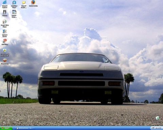
Task: Click the system tray clock
Action: tap(158, 128)
